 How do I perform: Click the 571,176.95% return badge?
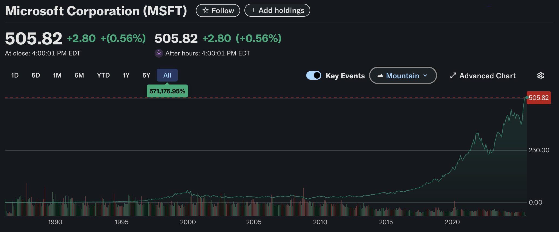(167, 91)
